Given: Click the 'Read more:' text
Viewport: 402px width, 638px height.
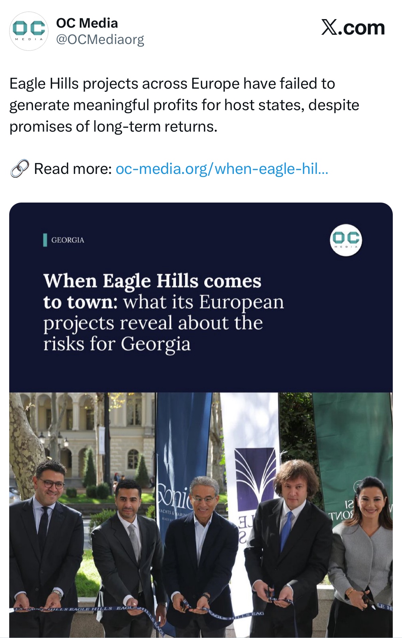Looking at the screenshot, I should click(73, 169).
